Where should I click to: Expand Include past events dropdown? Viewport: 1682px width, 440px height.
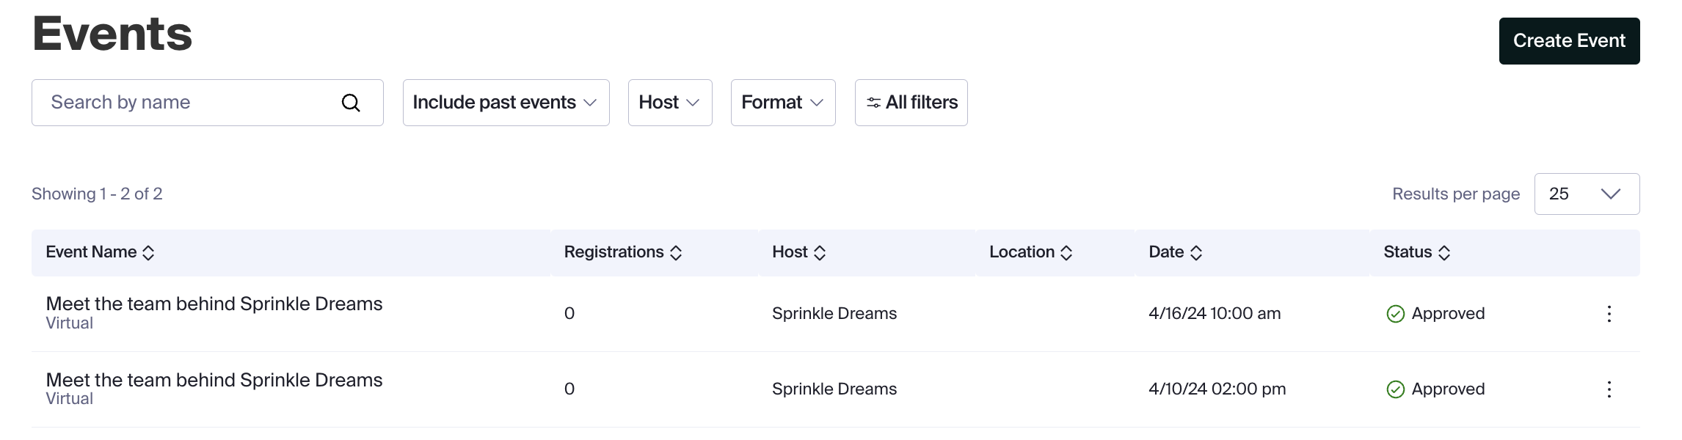tap(506, 103)
